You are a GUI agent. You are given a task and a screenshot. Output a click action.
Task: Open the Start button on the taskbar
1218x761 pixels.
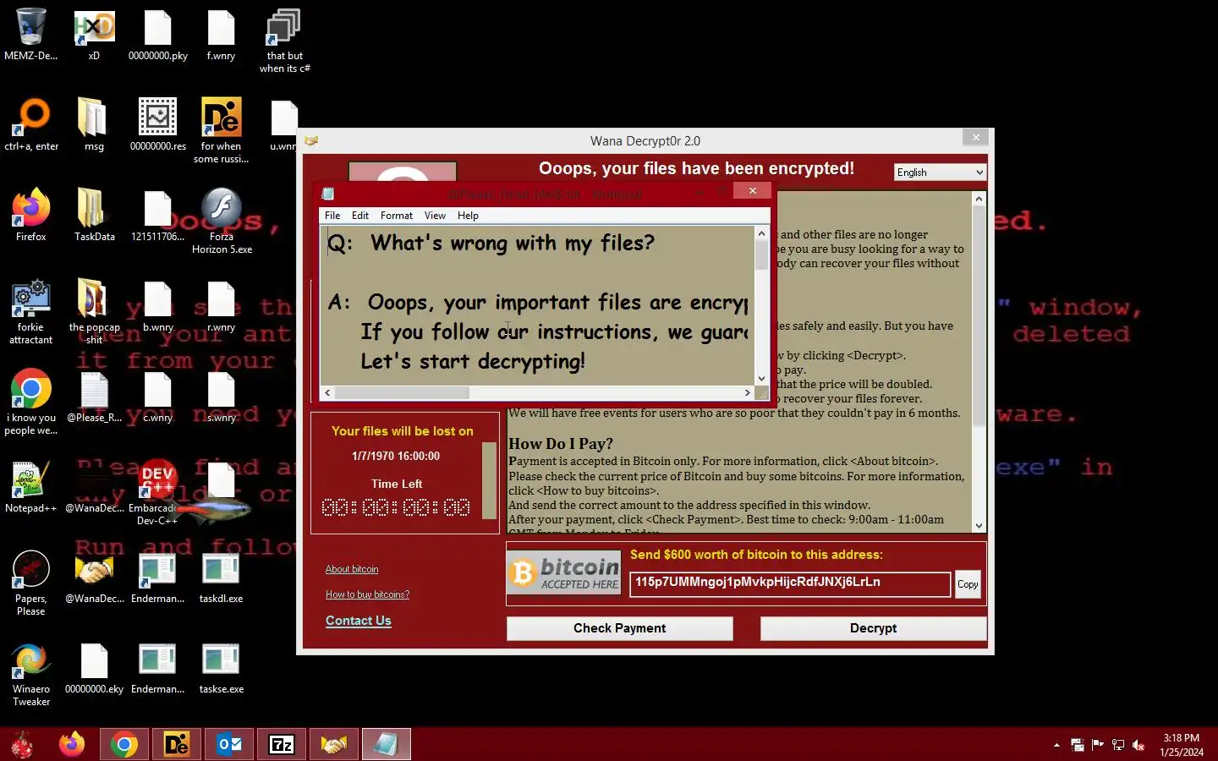(21, 745)
